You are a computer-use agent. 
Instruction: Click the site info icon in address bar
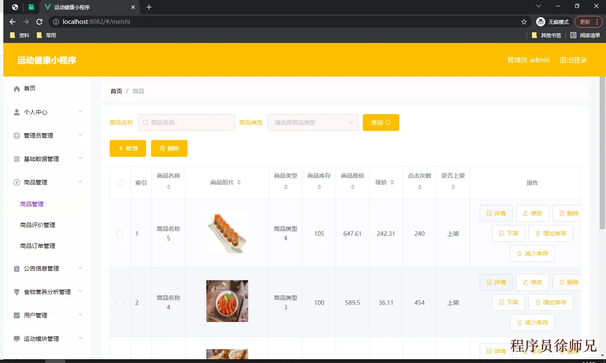coord(56,22)
